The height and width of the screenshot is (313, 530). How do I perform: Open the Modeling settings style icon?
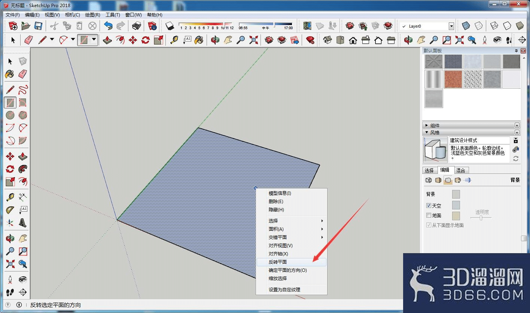467,180
